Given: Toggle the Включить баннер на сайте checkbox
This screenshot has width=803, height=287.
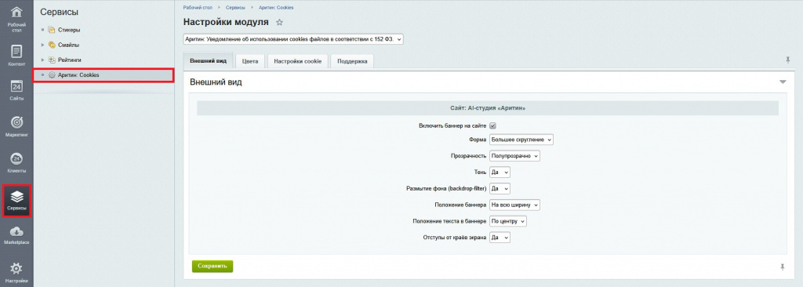Looking at the screenshot, I should 492,125.
